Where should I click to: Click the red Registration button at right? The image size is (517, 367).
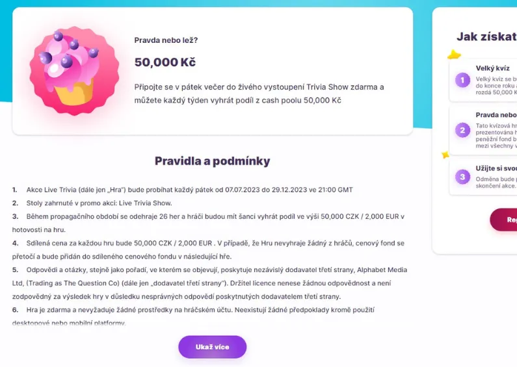click(503, 220)
